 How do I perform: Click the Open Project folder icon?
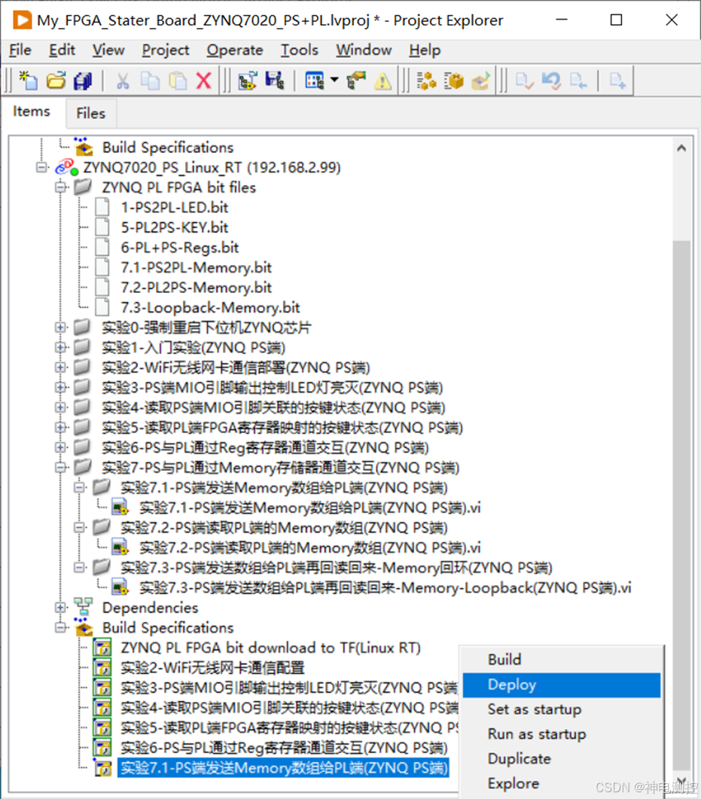pos(56,81)
